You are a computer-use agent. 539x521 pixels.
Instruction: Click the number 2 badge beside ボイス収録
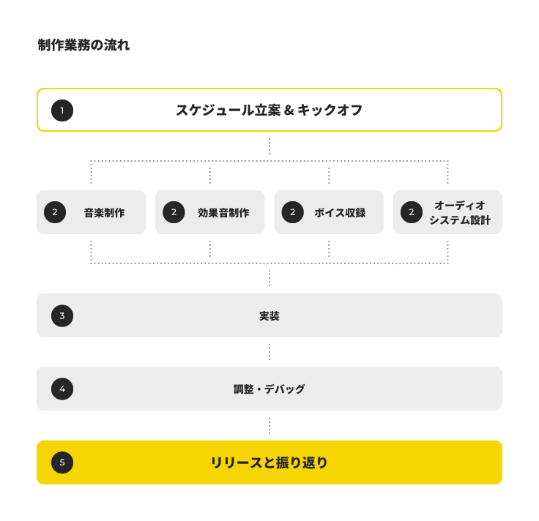(x=292, y=212)
